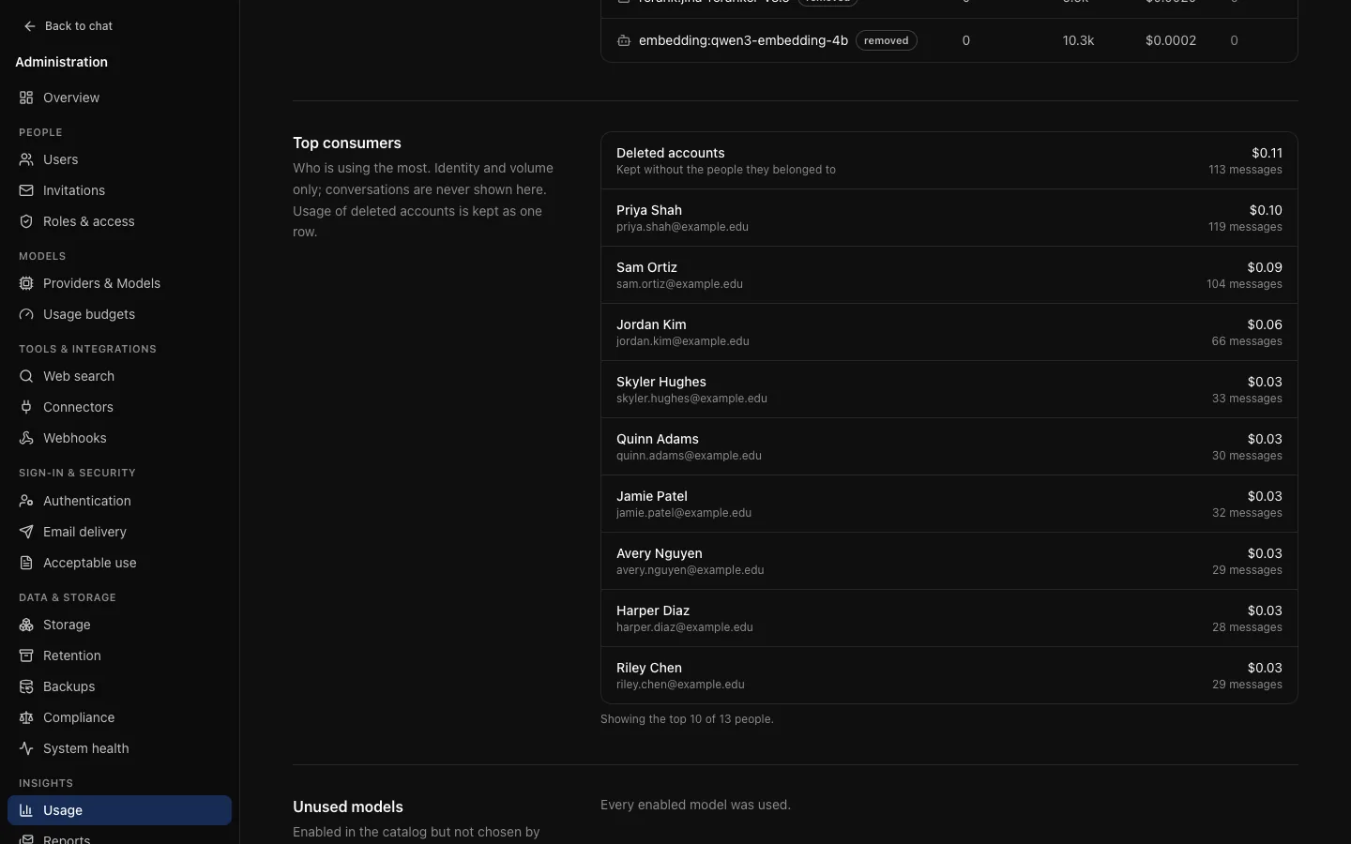Select the highlighted Usage item
This screenshot has height=844, width=1351.
point(119,810)
